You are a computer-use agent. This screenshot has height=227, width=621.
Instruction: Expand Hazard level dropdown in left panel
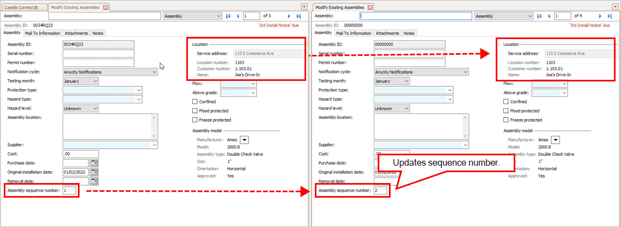pyautogui.click(x=95, y=108)
